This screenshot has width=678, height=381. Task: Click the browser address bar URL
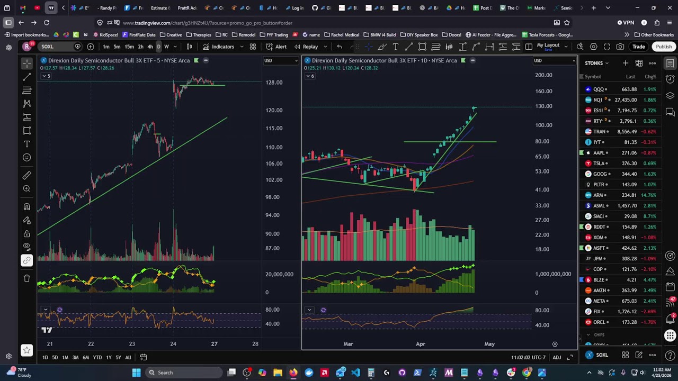(x=207, y=23)
